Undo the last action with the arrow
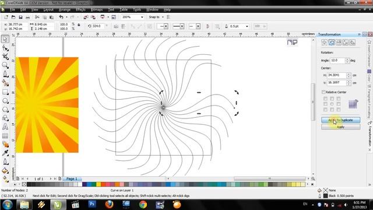The image size is (373, 210). pyautogui.click(x=61, y=17)
